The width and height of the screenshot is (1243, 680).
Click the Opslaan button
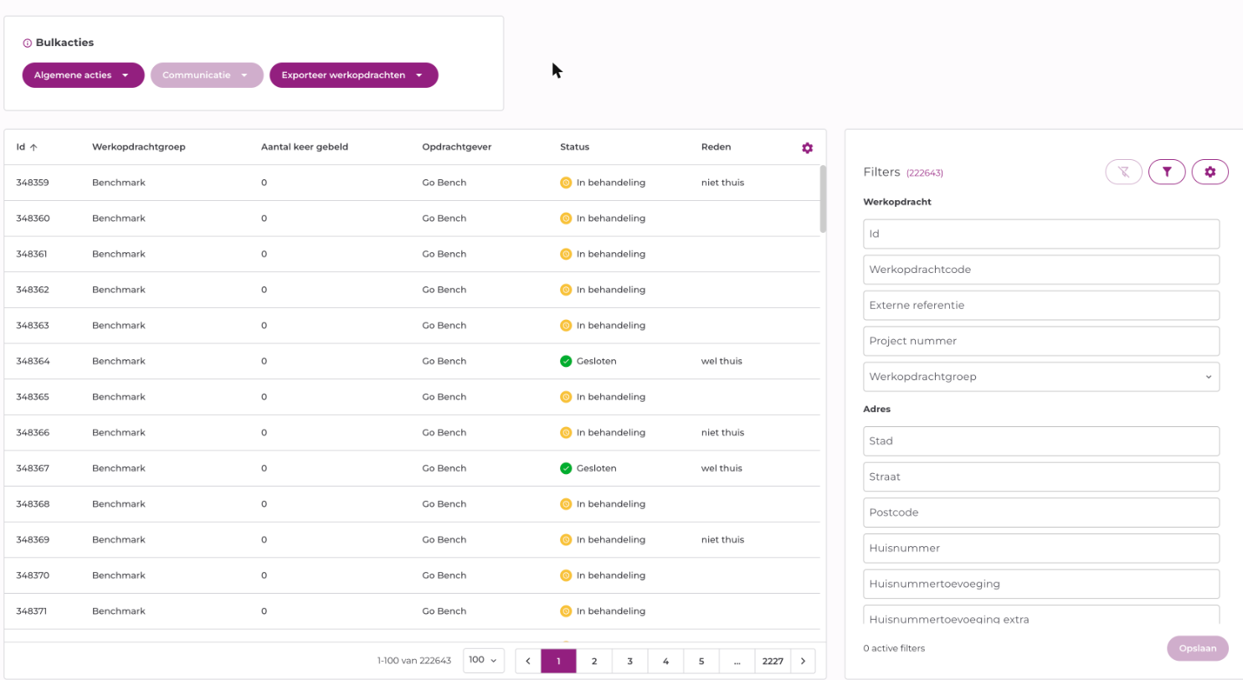pyautogui.click(x=1197, y=648)
